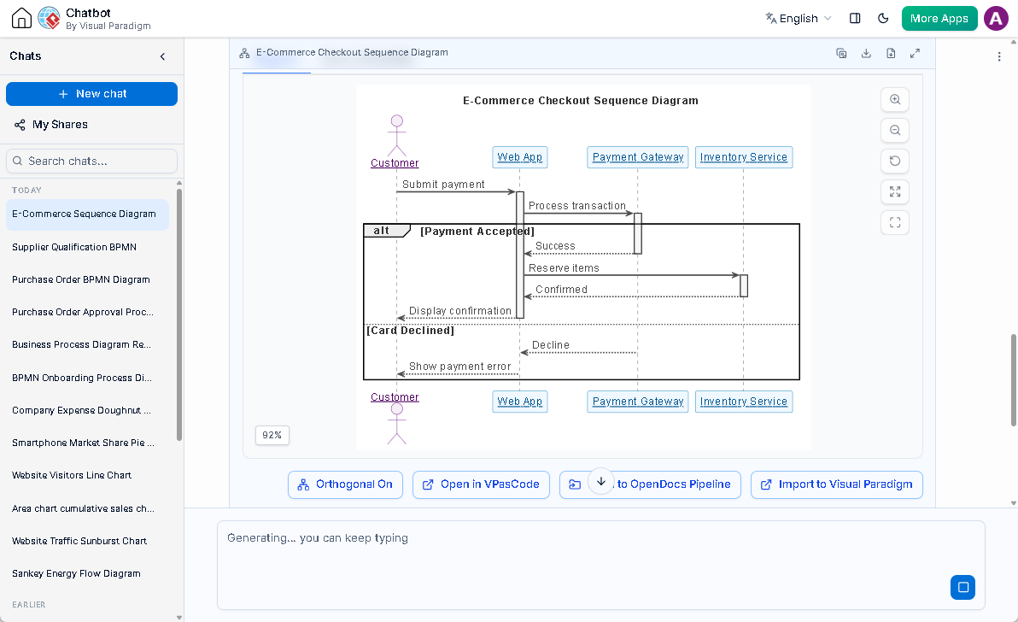This screenshot has width=1018, height=622.
Task: Reset the diagram view
Action: [895, 161]
